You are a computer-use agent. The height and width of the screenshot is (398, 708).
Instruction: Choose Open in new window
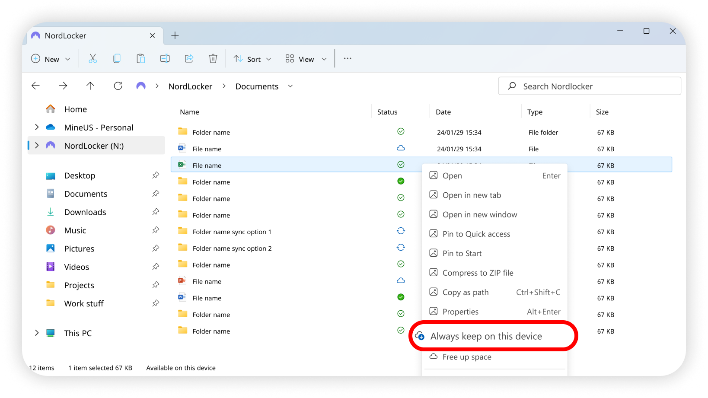coord(494,214)
